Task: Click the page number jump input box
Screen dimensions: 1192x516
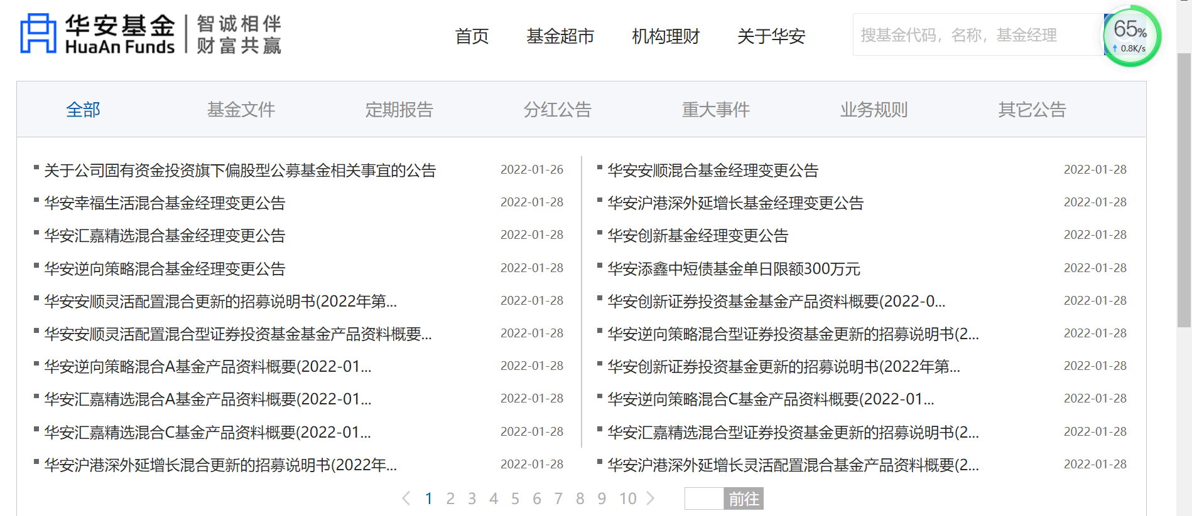Action: coord(704,498)
